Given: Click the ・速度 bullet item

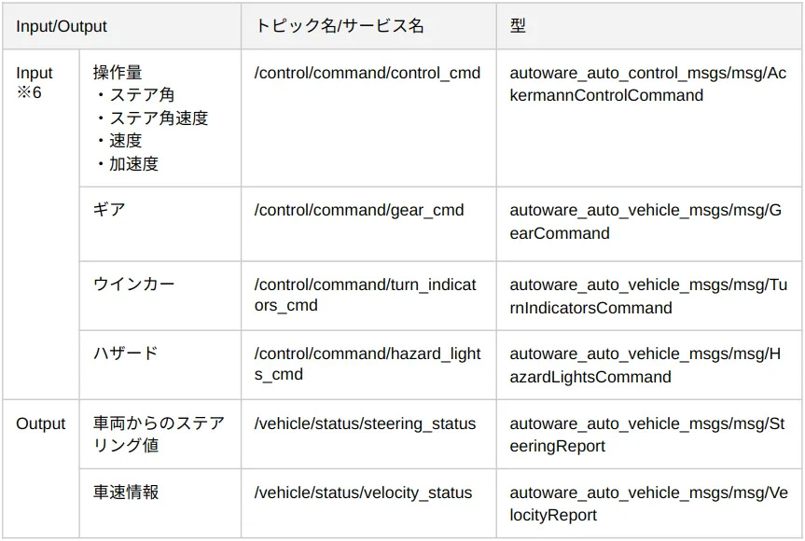Looking at the screenshot, I should point(118,141).
